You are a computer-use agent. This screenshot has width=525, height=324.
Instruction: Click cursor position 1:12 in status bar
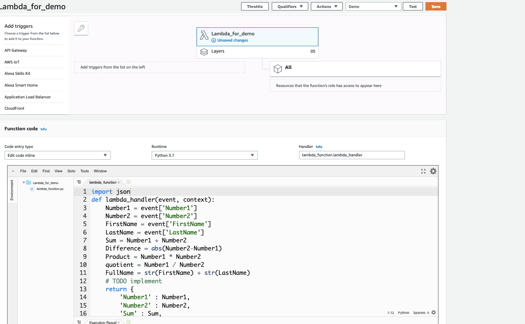tap(391, 313)
